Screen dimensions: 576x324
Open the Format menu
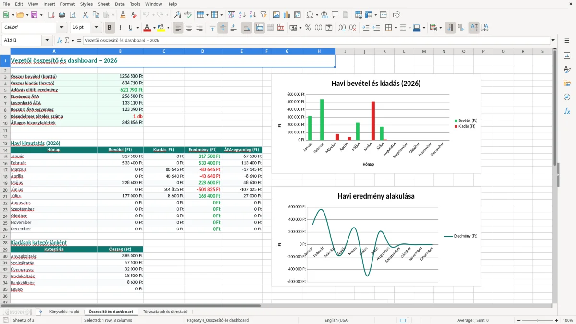click(67, 4)
